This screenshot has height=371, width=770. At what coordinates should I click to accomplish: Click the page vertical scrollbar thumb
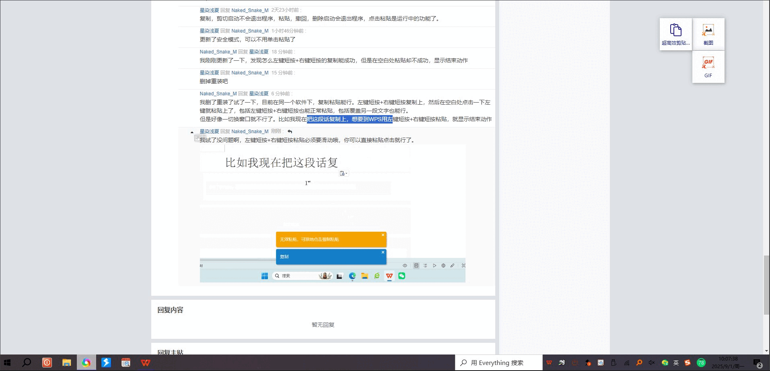click(766, 285)
